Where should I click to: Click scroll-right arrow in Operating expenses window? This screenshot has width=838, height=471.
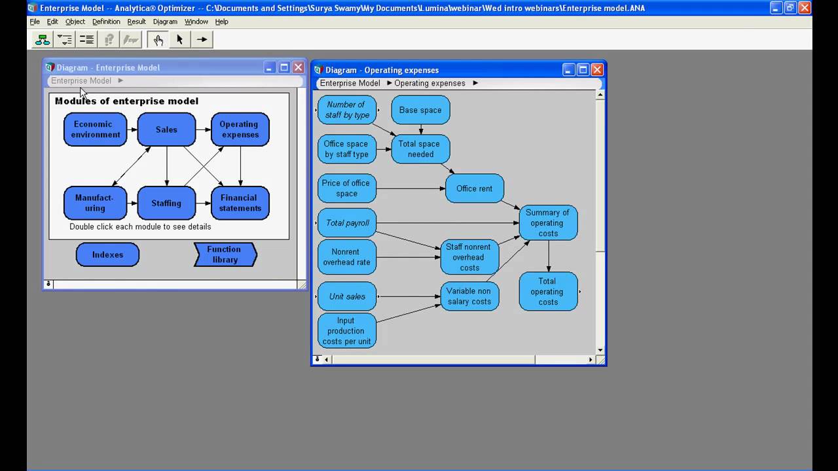coord(591,359)
